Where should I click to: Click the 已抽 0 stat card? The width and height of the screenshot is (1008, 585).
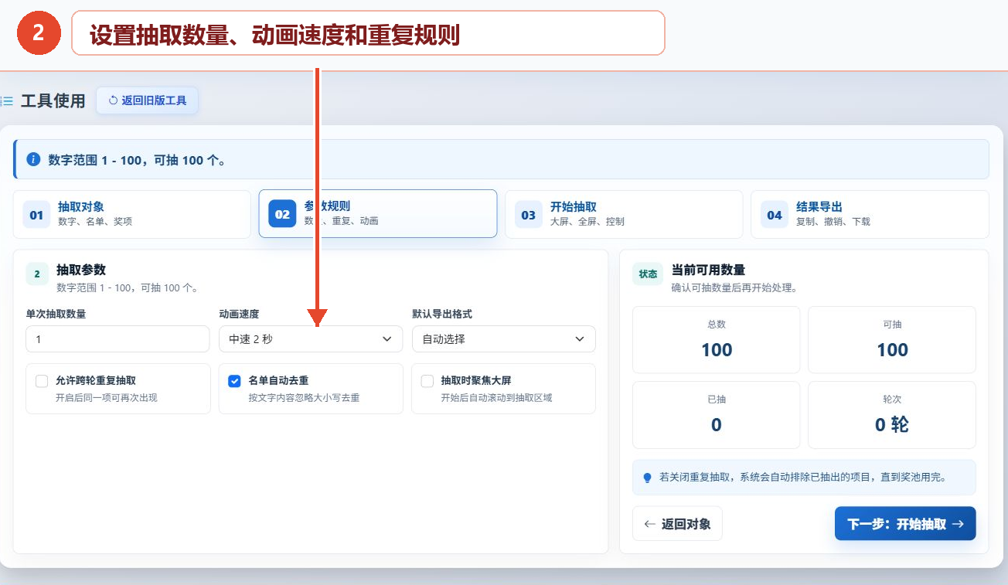point(717,415)
